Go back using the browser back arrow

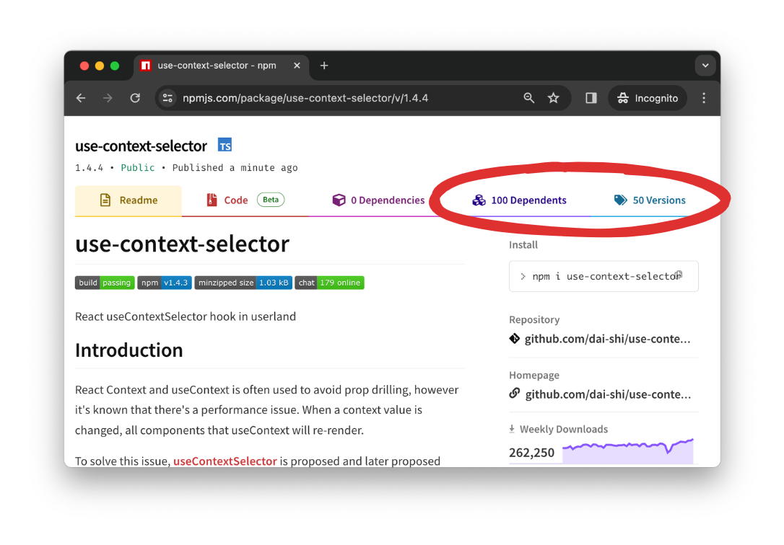click(x=81, y=98)
